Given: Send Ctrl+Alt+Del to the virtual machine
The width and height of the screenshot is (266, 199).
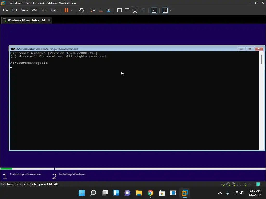Looking at the screenshot, I should (82, 10).
